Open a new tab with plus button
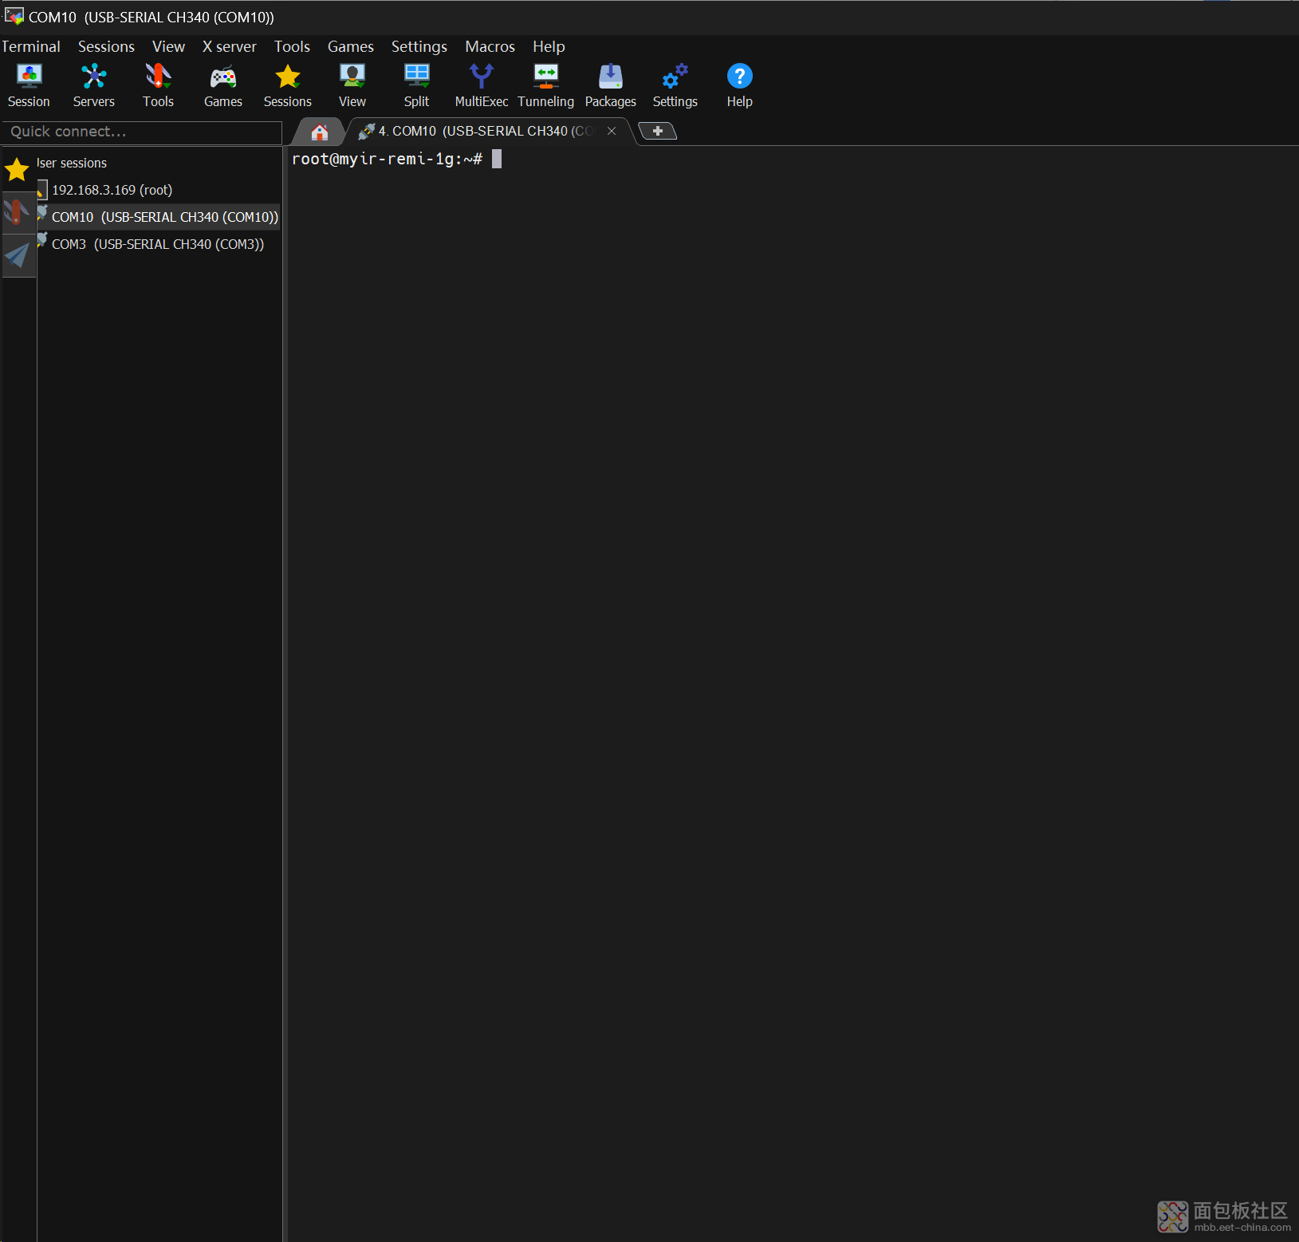Screen dimensions: 1299x1242 [657, 131]
